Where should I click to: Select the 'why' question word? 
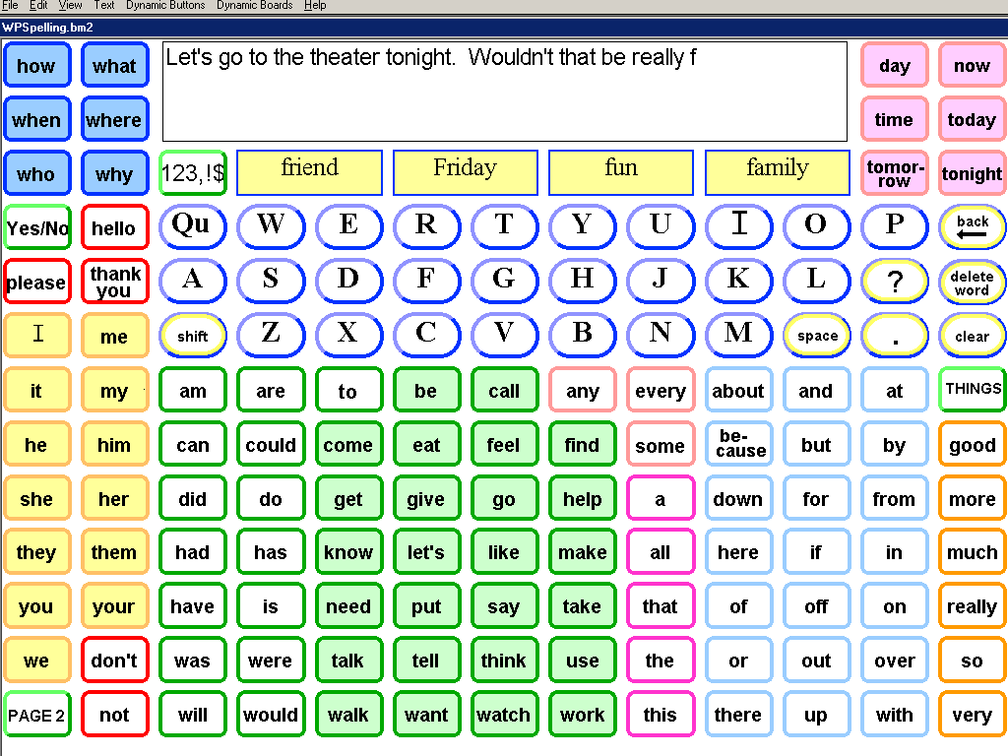(114, 173)
